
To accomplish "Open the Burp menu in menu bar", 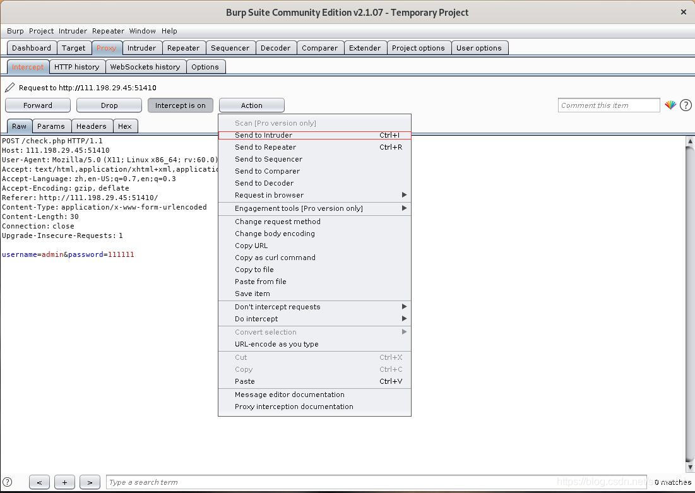I will click(x=15, y=31).
